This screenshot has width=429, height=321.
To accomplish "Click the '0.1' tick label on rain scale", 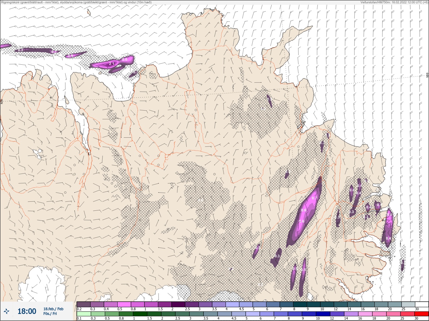I will 79,319.
